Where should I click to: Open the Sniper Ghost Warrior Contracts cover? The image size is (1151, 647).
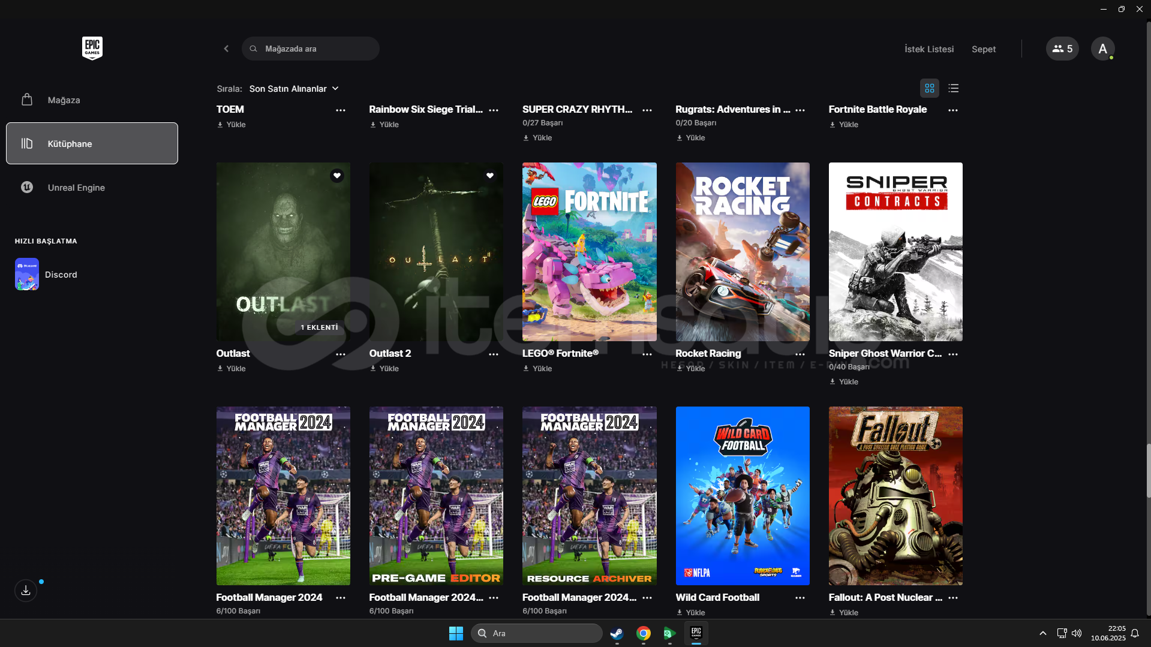(895, 252)
